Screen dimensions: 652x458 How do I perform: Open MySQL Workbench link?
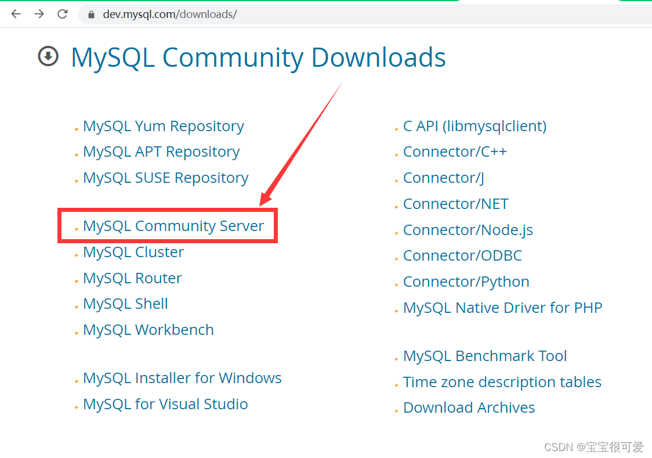coord(148,330)
